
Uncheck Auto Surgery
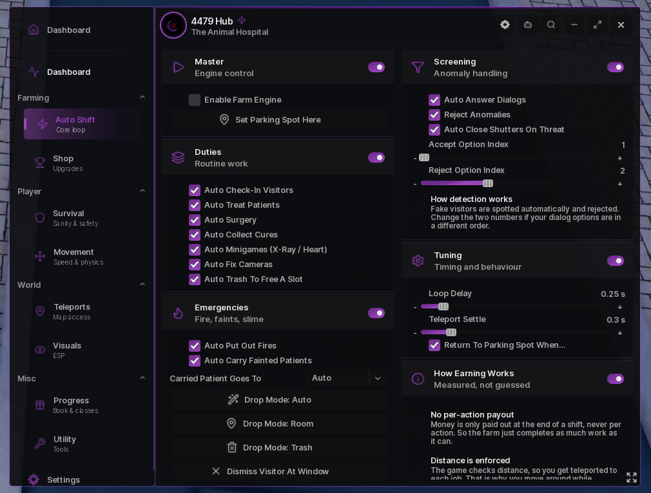(x=194, y=220)
